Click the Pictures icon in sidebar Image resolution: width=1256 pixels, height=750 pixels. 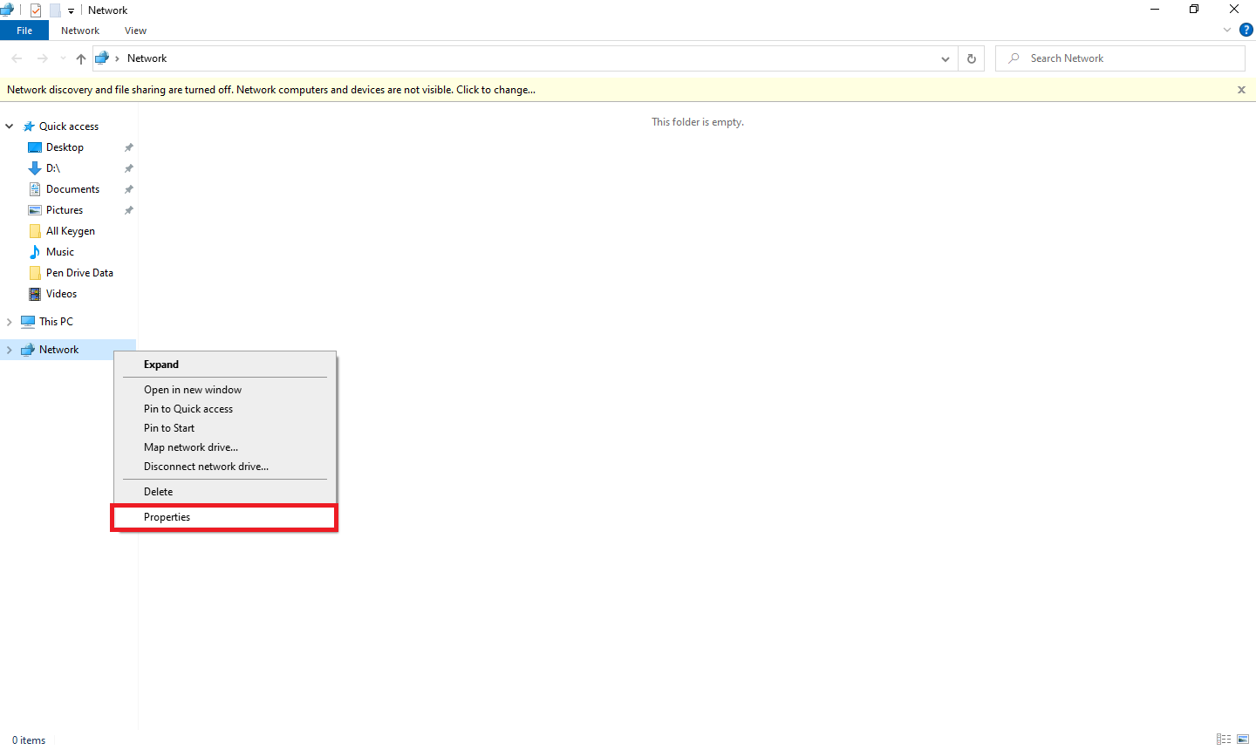35,210
